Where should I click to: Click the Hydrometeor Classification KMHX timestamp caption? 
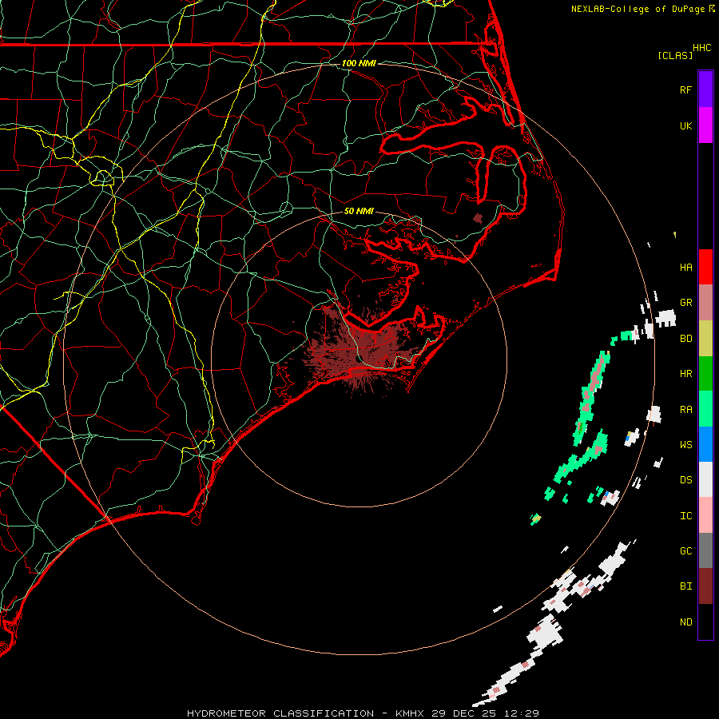coord(363,713)
